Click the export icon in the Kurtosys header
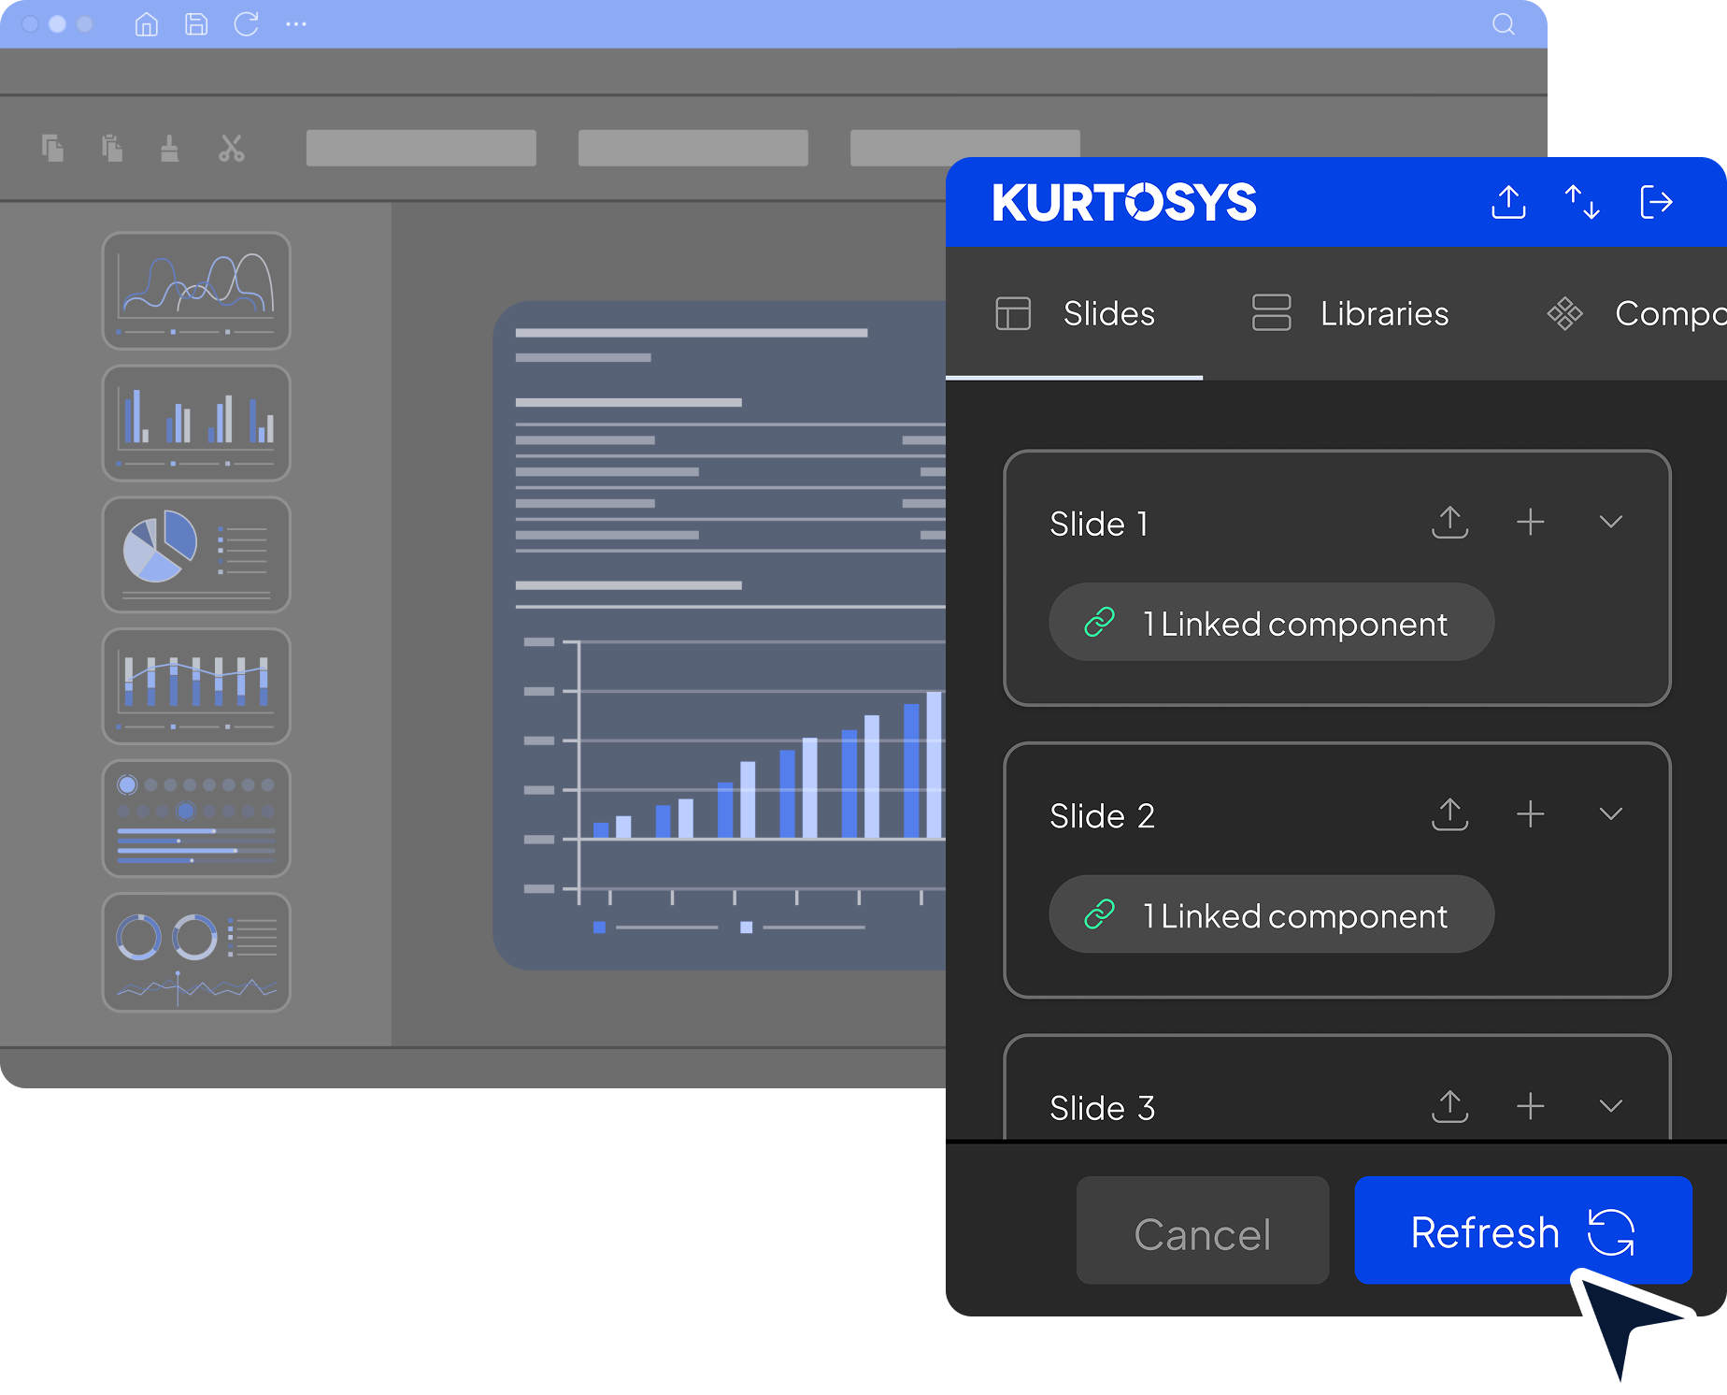The height and width of the screenshot is (1395, 1727). [x=1508, y=202]
